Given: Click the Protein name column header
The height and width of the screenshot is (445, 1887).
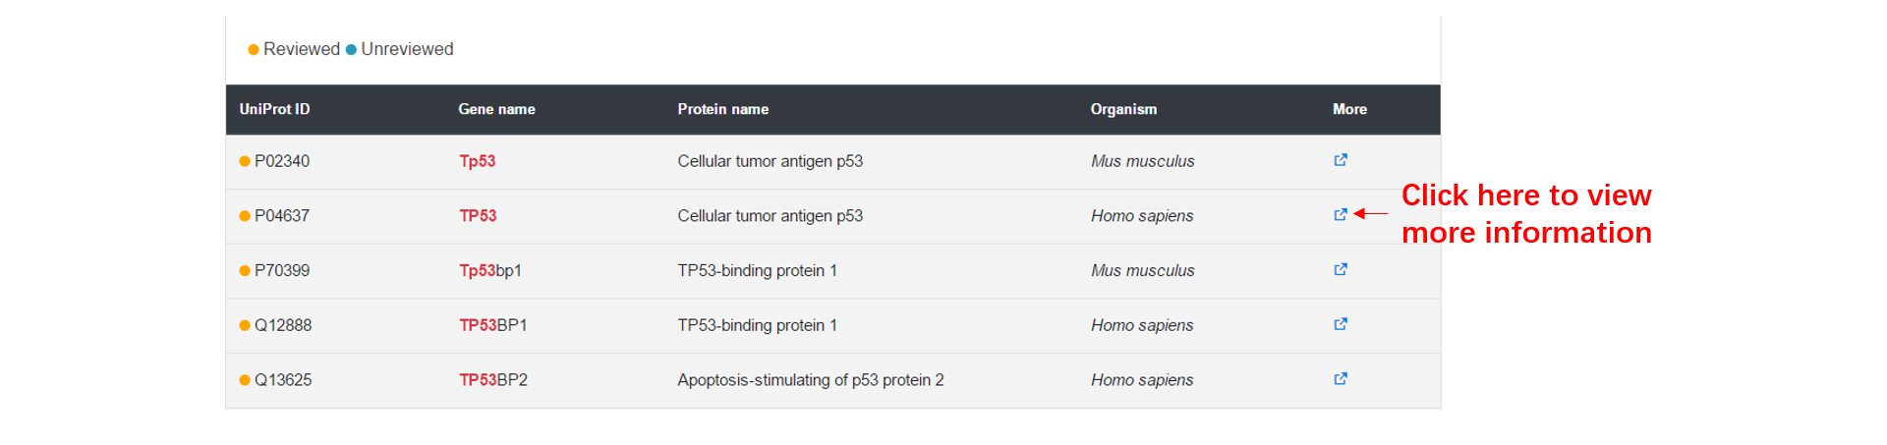Looking at the screenshot, I should point(723,109).
